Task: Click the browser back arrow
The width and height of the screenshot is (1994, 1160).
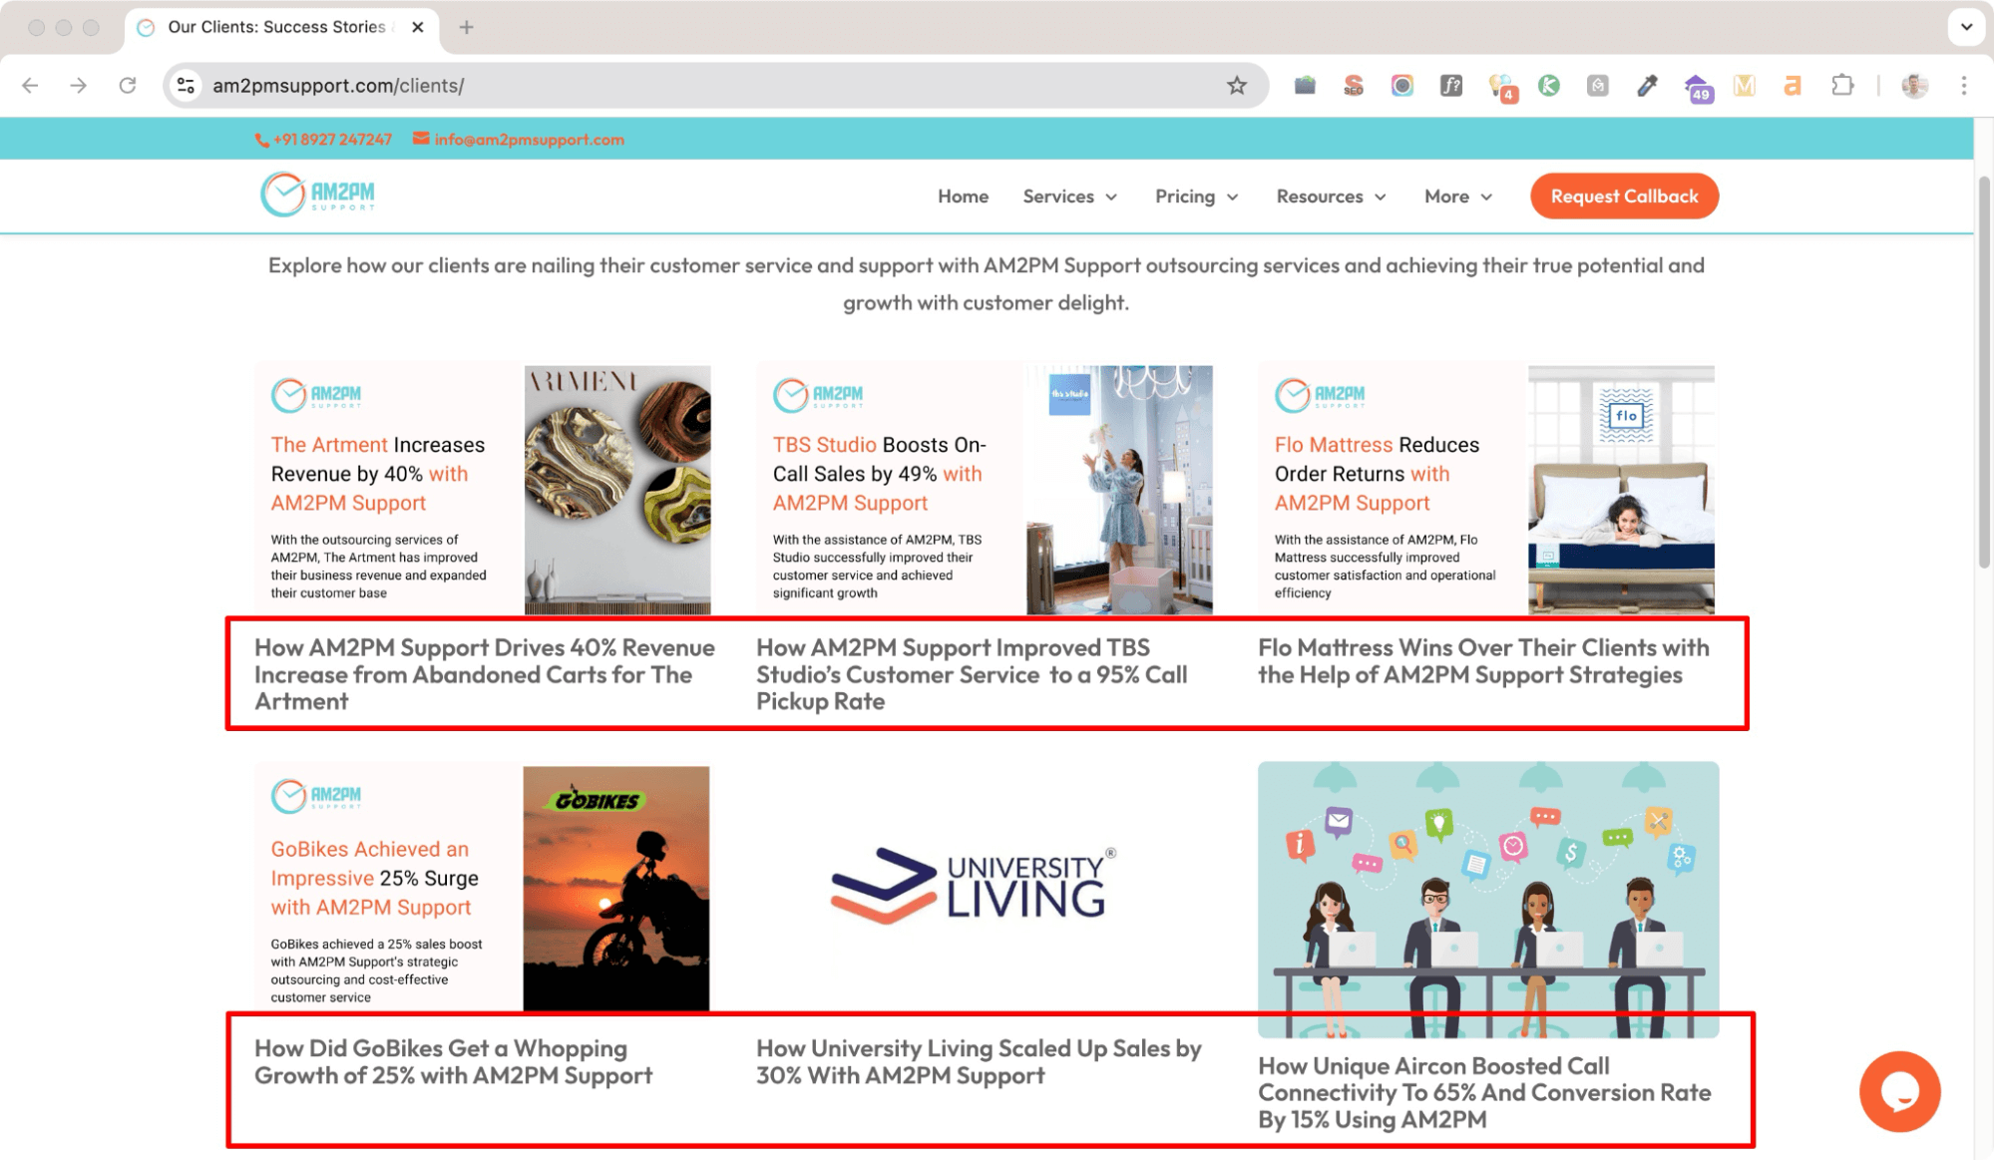Action: pyautogui.click(x=30, y=86)
